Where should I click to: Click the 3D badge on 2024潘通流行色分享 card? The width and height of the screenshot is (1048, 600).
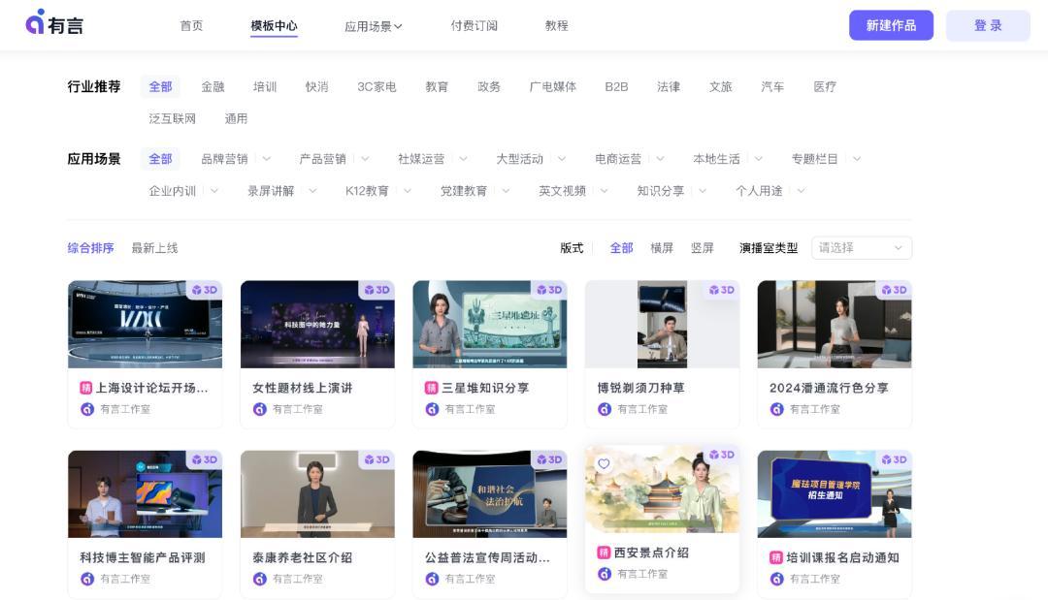coord(895,290)
